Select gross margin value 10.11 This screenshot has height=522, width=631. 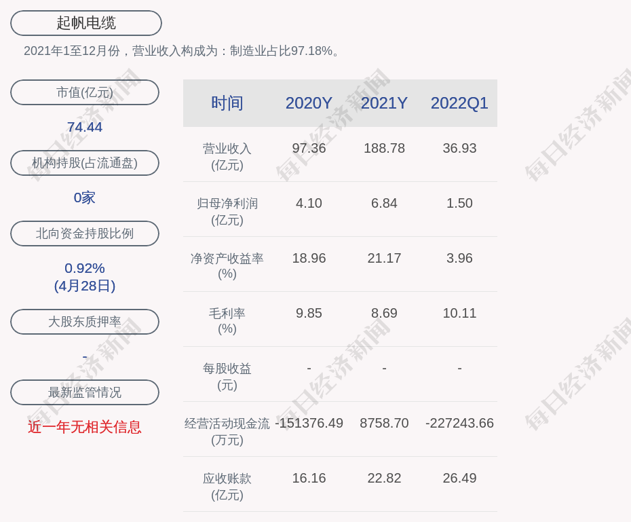[x=459, y=313]
